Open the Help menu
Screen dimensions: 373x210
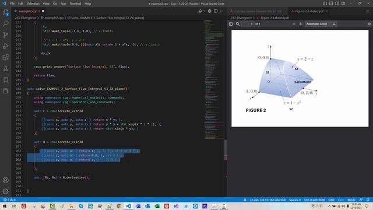[87, 3]
